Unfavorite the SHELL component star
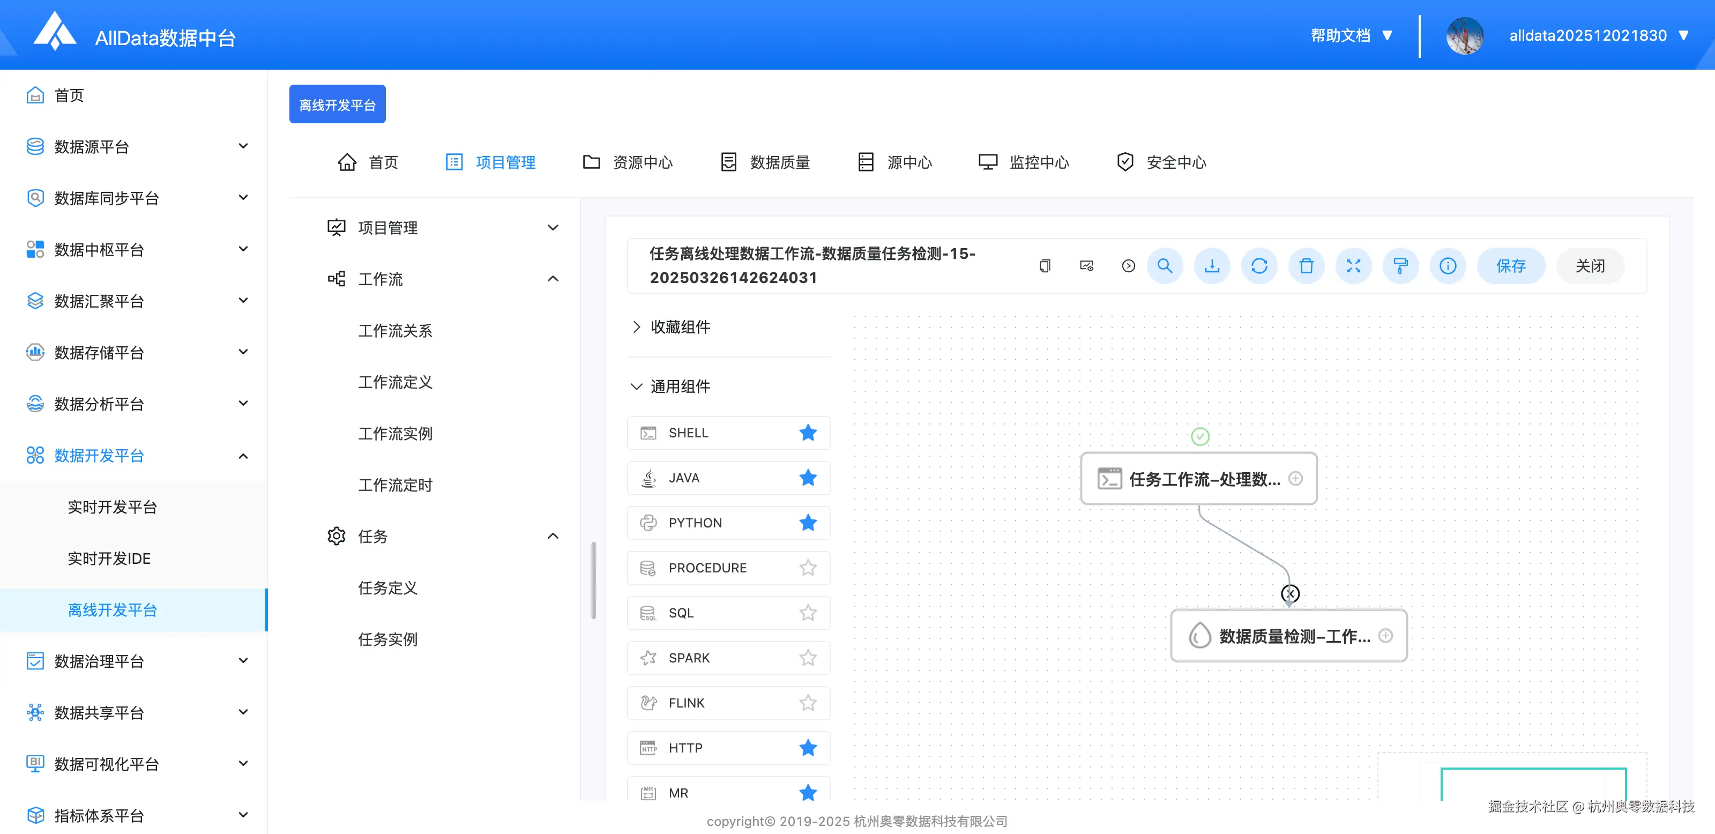Viewport: 1715px width, 834px height. point(808,433)
